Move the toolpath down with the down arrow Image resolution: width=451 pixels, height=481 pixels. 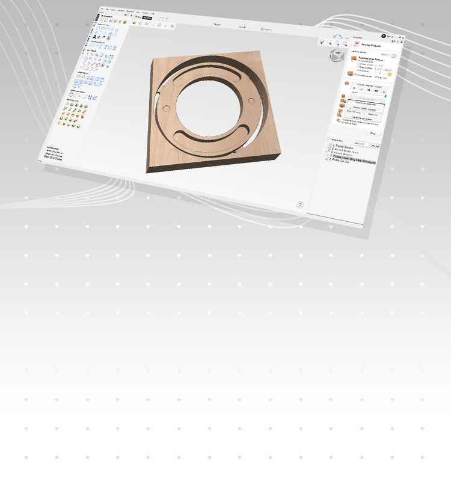coord(378,146)
